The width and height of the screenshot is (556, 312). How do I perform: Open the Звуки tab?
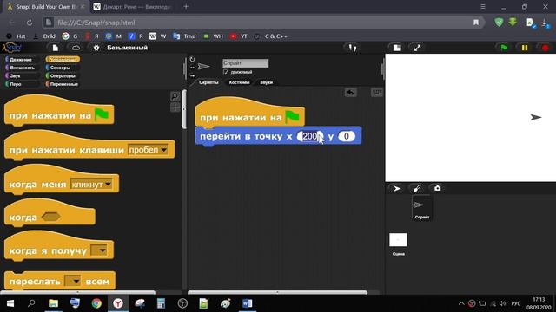(267, 82)
